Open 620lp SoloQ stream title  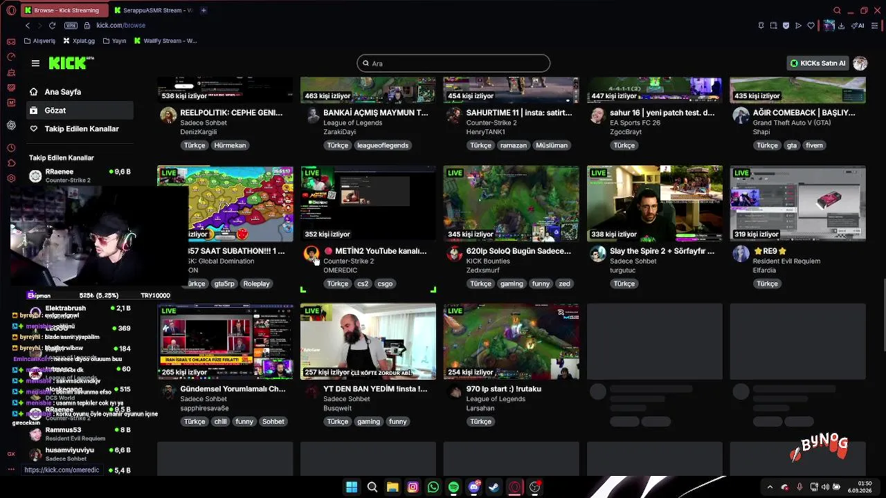[x=518, y=251]
